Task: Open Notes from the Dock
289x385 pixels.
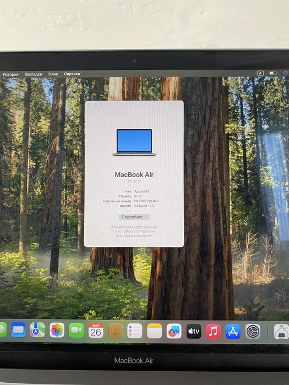Action: pyautogui.click(x=154, y=331)
